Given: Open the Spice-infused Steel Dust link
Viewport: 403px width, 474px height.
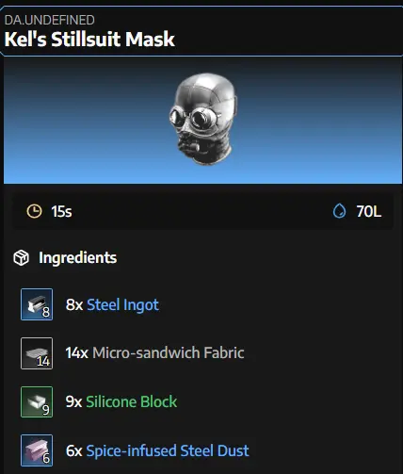Looking at the screenshot, I should [168, 450].
